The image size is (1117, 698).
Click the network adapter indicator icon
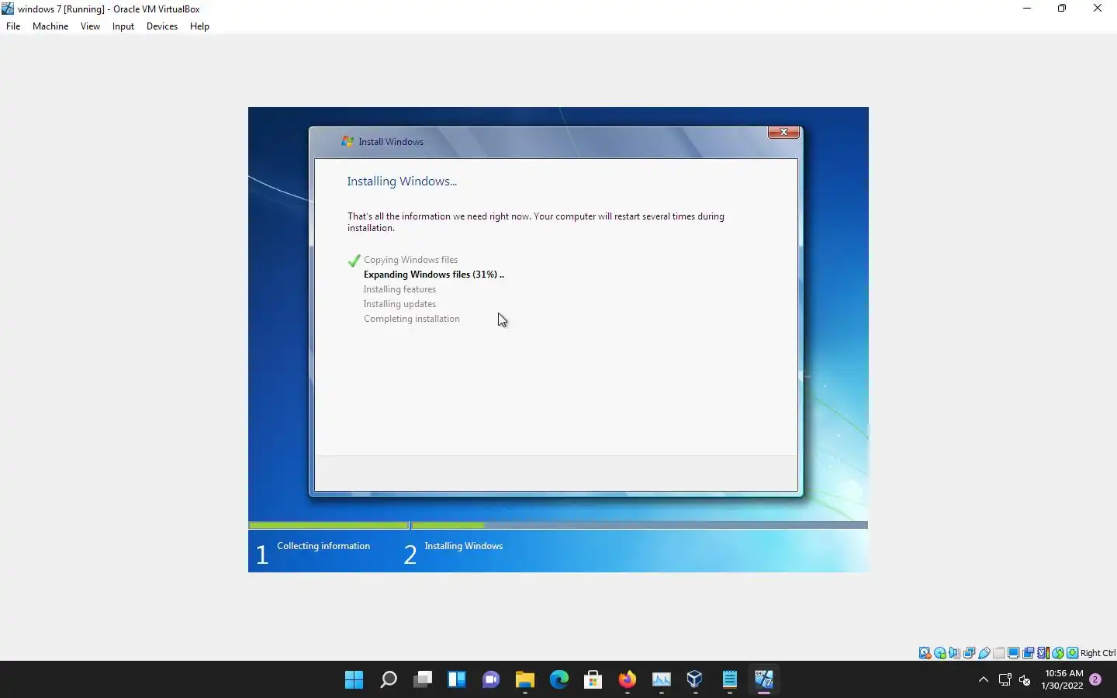(x=970, y=653)
